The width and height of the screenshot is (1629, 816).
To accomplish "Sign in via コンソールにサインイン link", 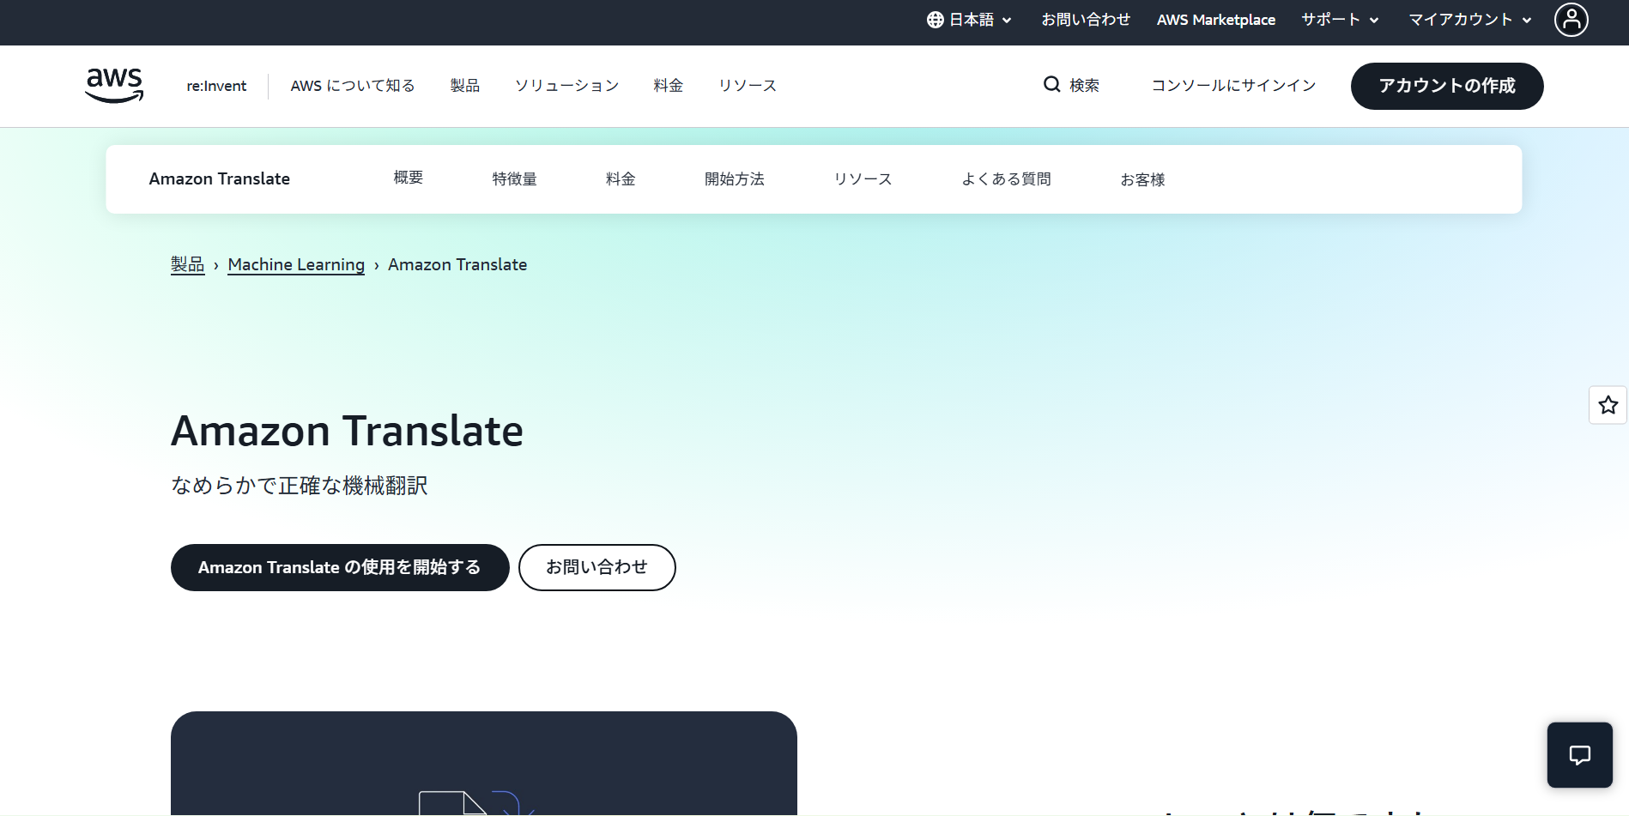I will [1233, 85].
